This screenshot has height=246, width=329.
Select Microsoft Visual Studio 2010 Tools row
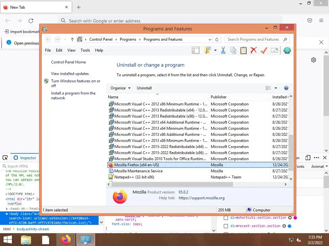coord(198,159)
